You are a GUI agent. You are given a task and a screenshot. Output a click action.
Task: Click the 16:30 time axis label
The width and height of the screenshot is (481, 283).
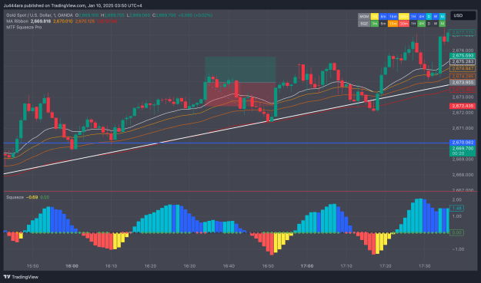click(189, 266)
